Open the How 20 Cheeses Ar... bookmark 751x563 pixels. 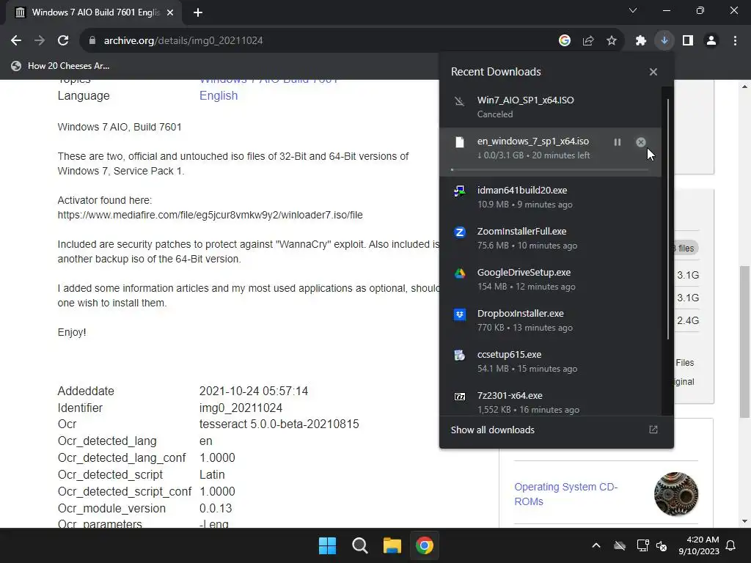pyautogui.click(x=60, y=66)
